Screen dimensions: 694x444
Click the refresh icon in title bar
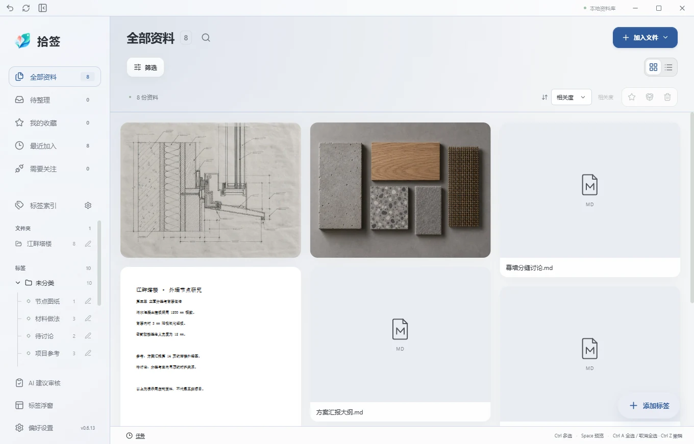pyautogui.click(x=27, y=8)
